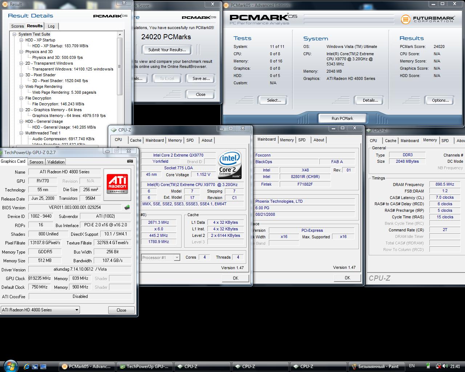This screenshot has height=372, width=465.
Task: Click the GPU Clock value field
Action: pyautogui.click(x=40, y=278)
